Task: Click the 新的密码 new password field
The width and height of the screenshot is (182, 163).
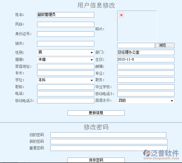Action: pos(109,142)
